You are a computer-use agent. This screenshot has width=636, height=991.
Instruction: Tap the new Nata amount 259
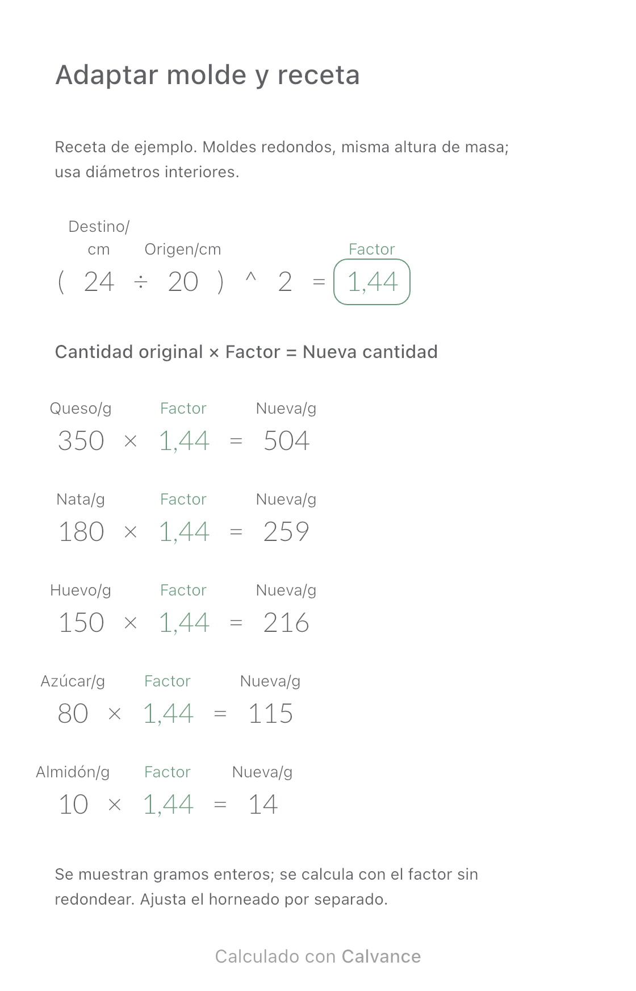click(x=286, y=532)
